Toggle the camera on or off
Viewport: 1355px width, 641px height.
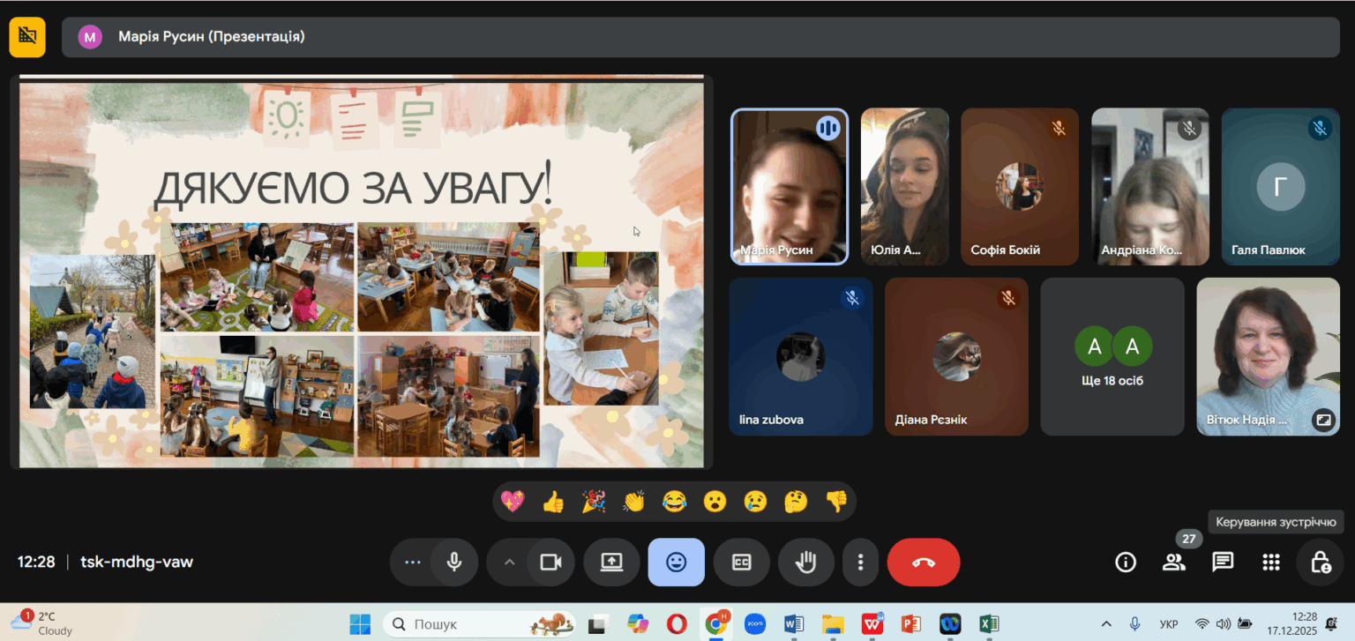pyautogui.click(x=551, y=563)
